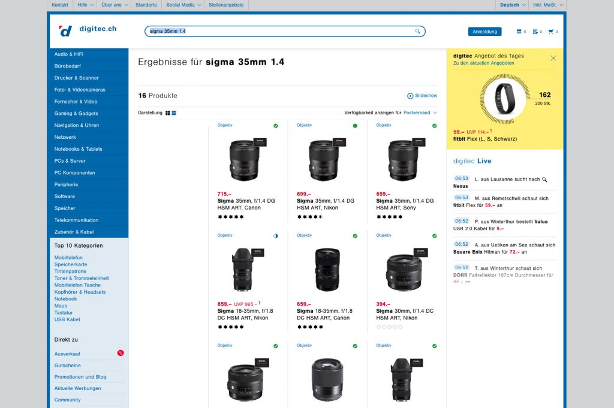This screenshot has height=408, width=614.
Task: Click star rating of Sigma 35mm Canon
Action: [x=231, y=217]
